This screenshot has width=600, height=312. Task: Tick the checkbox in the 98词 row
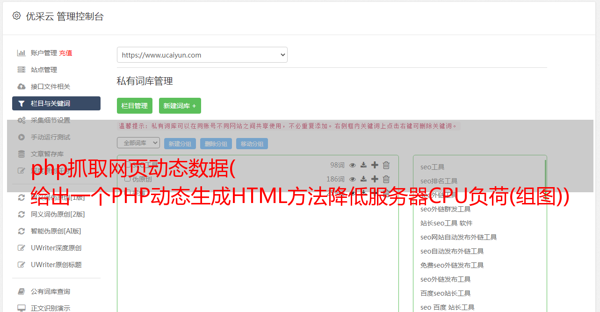(x=127, y=165)
